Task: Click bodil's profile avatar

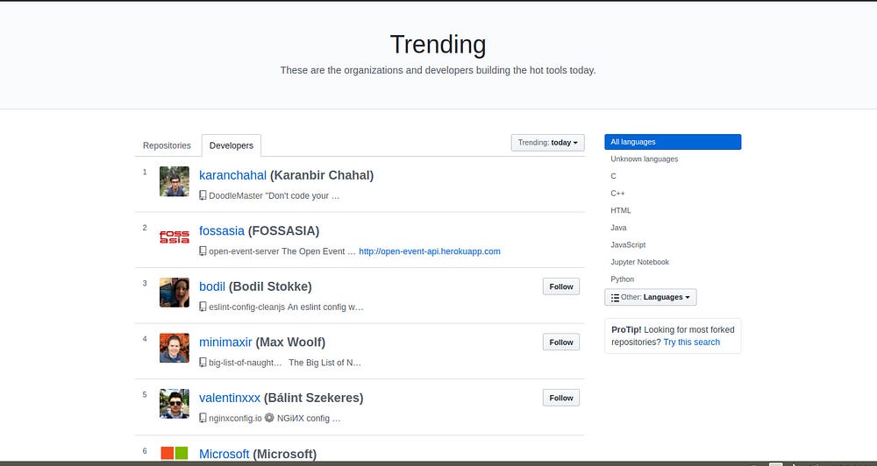Action: [175, 293]
